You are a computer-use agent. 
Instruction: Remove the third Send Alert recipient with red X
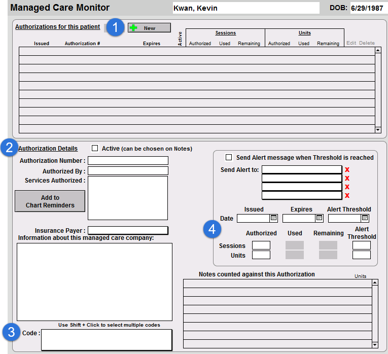[347, 187]
